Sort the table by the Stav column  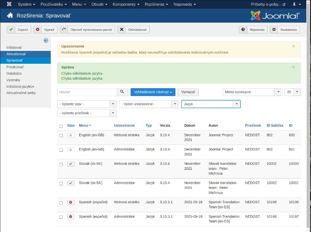pos(71,125)
